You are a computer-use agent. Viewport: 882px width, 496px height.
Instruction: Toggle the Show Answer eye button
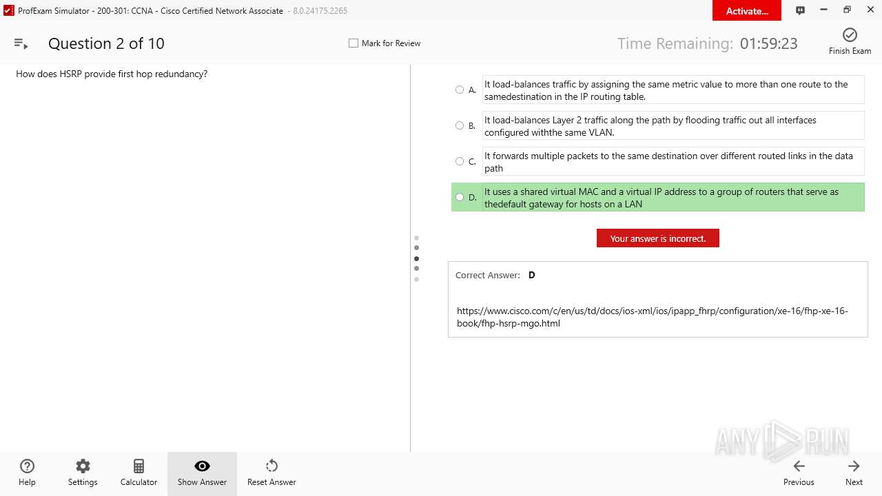tap(202, 473)
